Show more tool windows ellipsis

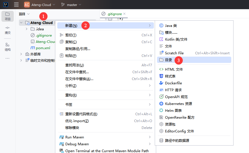click(x=7, y=58)
